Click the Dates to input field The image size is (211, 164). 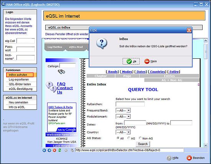pyautogui.click(x=181, y=123)
